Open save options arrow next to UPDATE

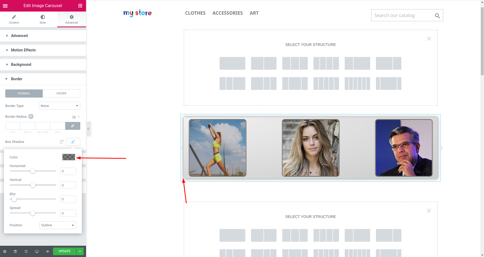80,251
